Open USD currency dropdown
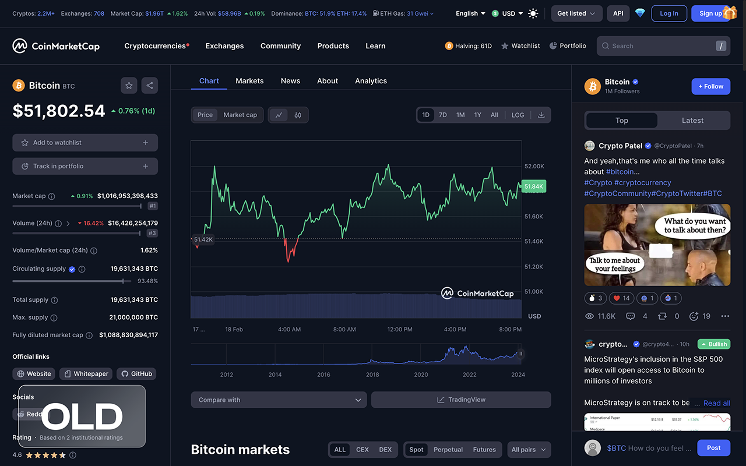The image size is (746, 466). tap(507, 13)
